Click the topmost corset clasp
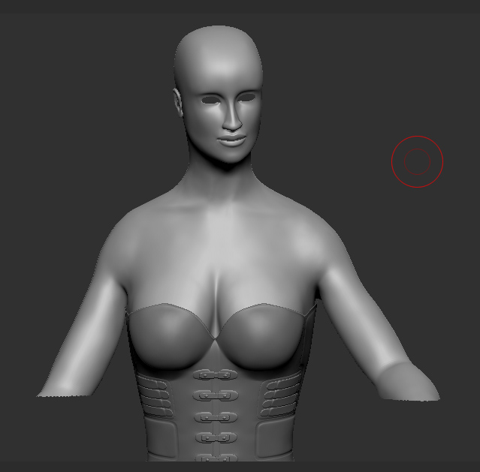 tap(215, 375)
